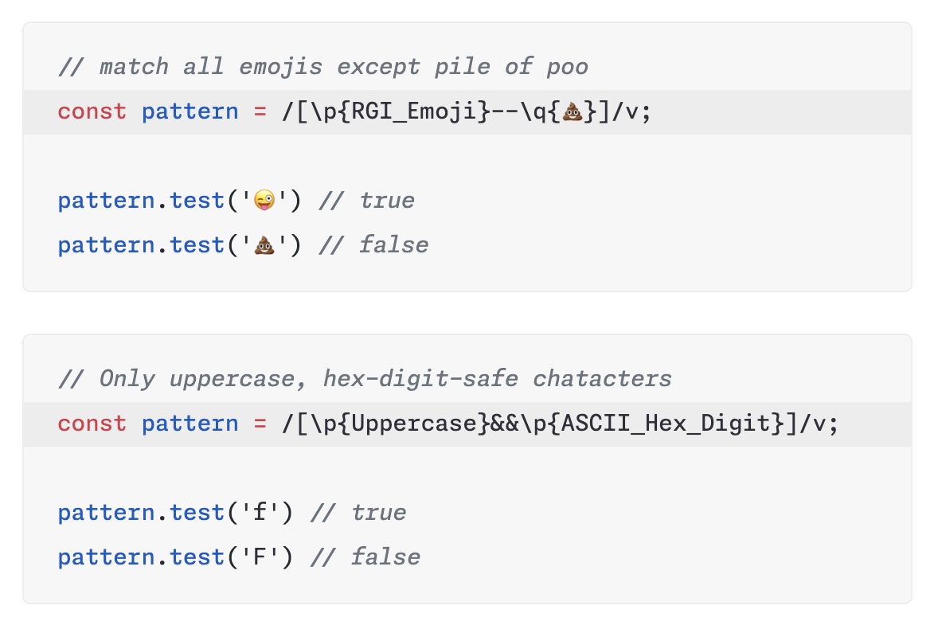Click the '// true' comment in first block
Viewport: 938px width, 629px height.
(367, 201)
